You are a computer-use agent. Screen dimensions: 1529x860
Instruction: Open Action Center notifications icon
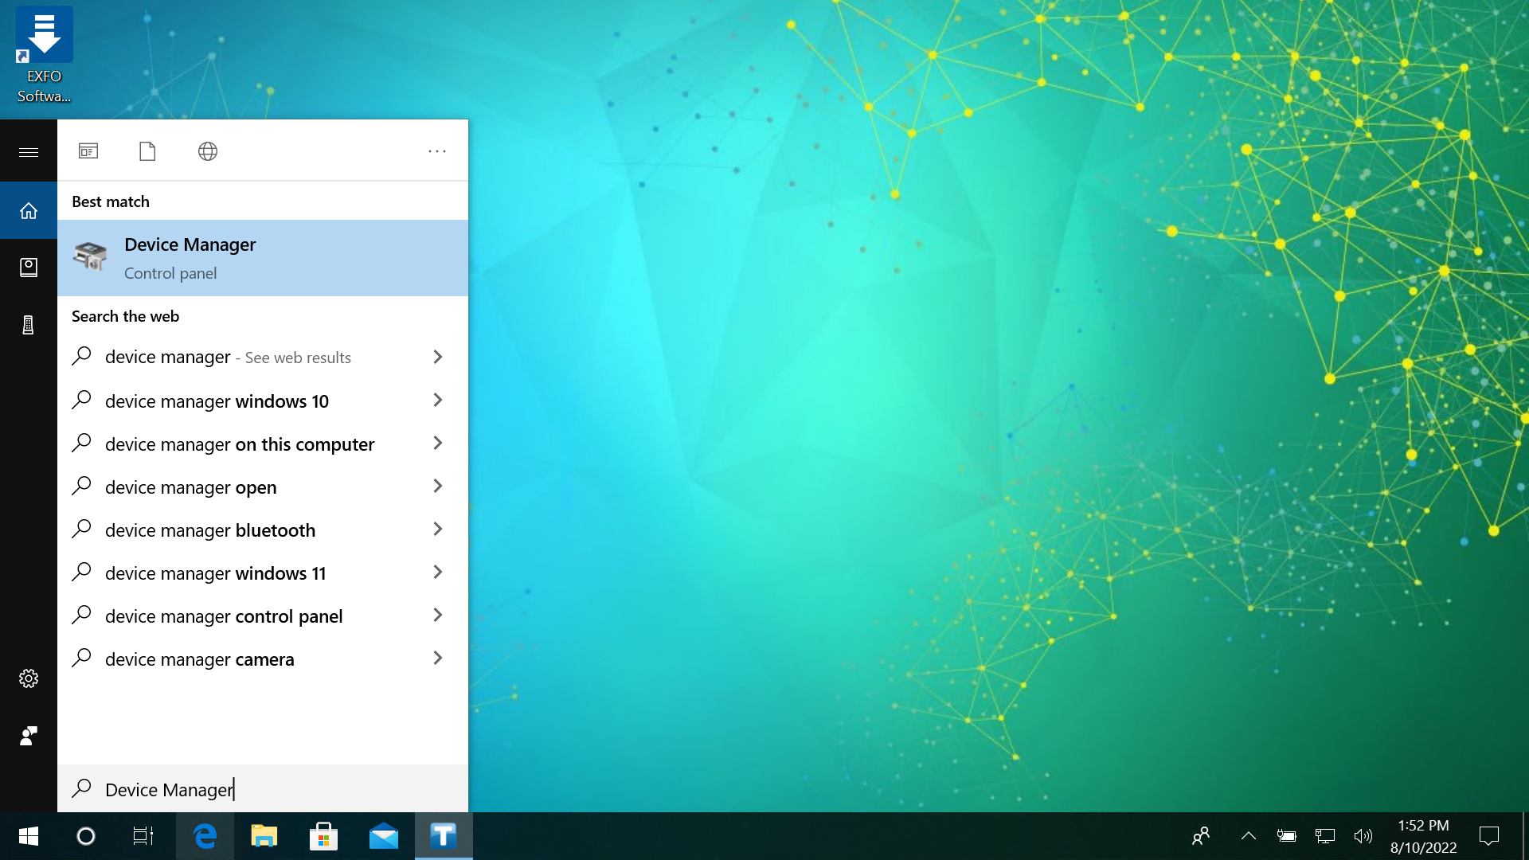[1488, 836]
